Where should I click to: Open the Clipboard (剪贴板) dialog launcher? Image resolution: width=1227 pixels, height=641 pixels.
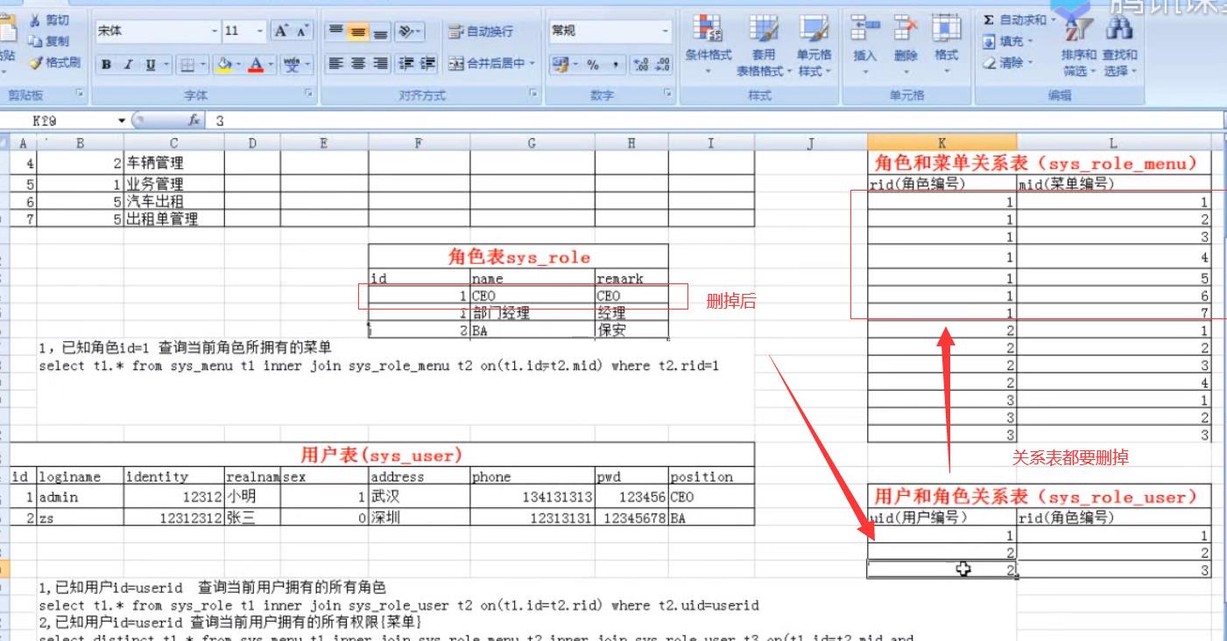tap(79, 91)
